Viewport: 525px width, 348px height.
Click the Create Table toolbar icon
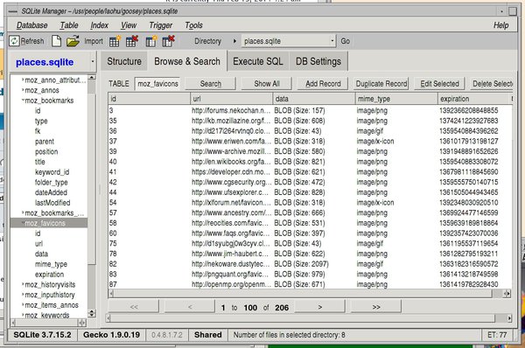[115, 41]
